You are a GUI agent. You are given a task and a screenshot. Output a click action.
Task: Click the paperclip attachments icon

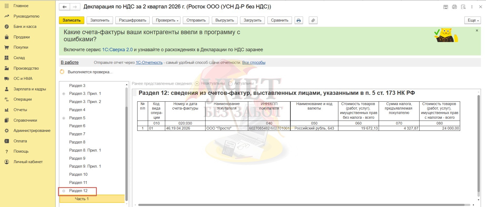[313, 20]
